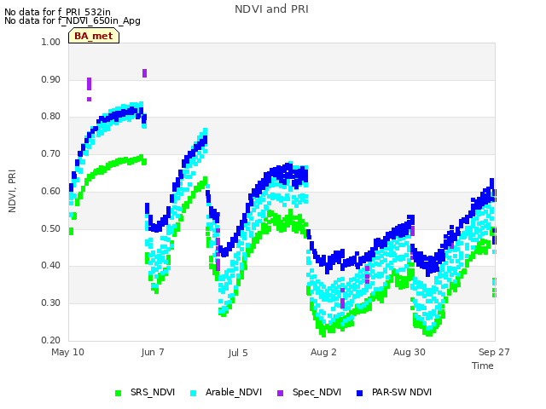Click the Jun 7 x-axis tick label
The width and height of the screenshot is (546, 409).
tap(153, 352)
